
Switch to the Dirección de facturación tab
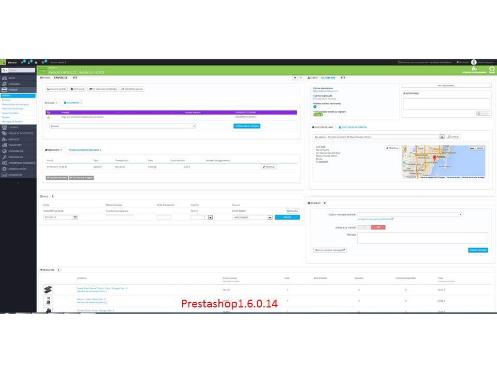[x=353, y=127]
